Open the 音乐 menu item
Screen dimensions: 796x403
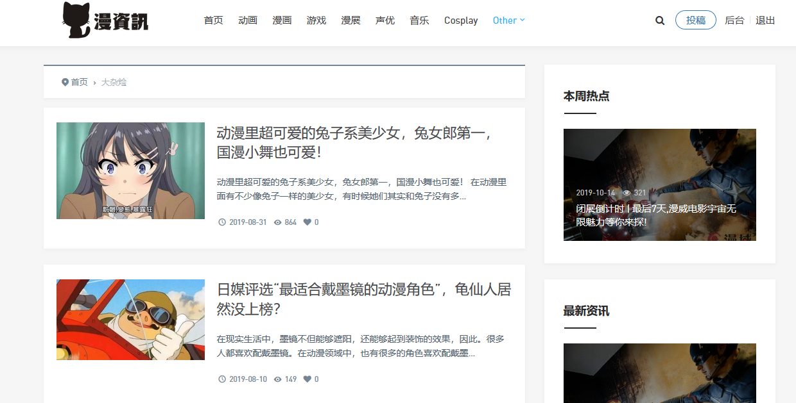coord(419,21)
